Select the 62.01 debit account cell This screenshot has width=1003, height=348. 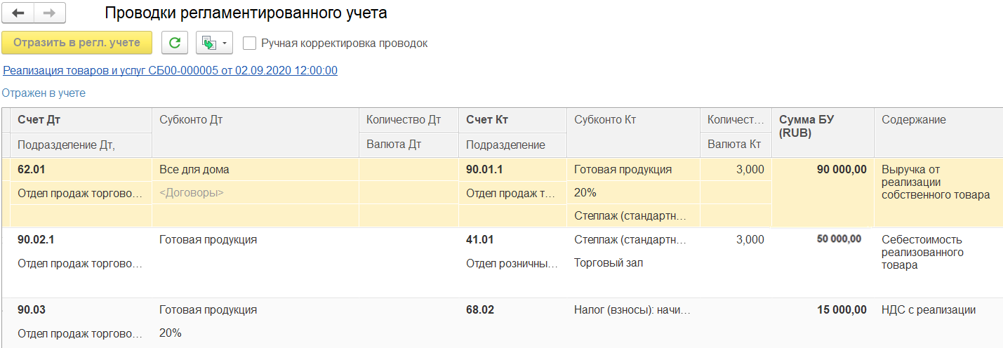tap(81, 169)
